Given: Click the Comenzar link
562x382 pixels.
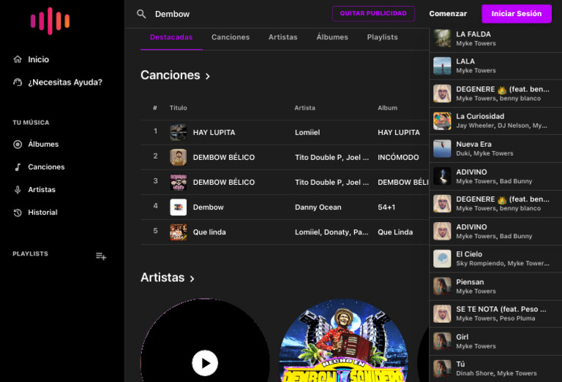Looking at the screenshot, I should pyautogui.click(x=448, y=14).
